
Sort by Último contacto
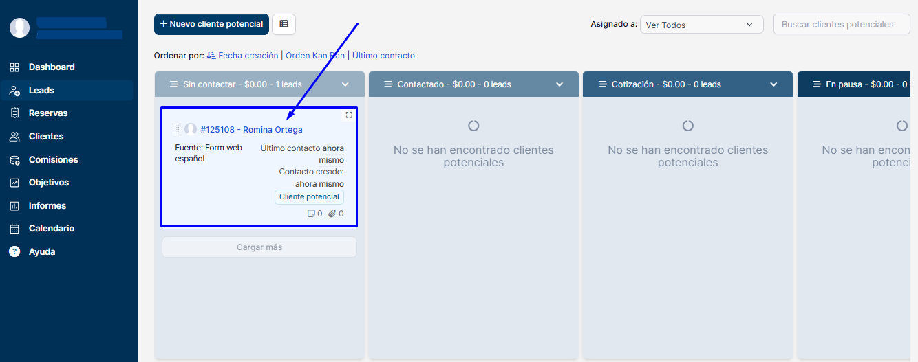coord(383,56)
